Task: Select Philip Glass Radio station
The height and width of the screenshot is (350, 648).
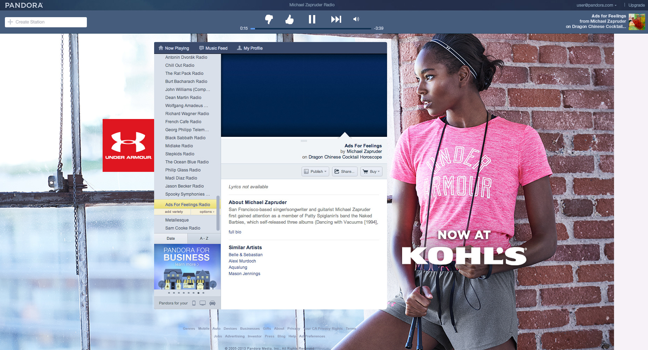Action: pos(183,170)
